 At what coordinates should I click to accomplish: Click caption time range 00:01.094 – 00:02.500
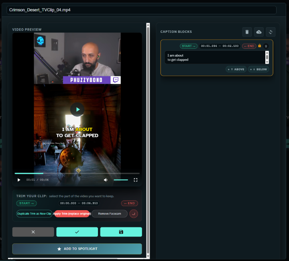[220, 46]
